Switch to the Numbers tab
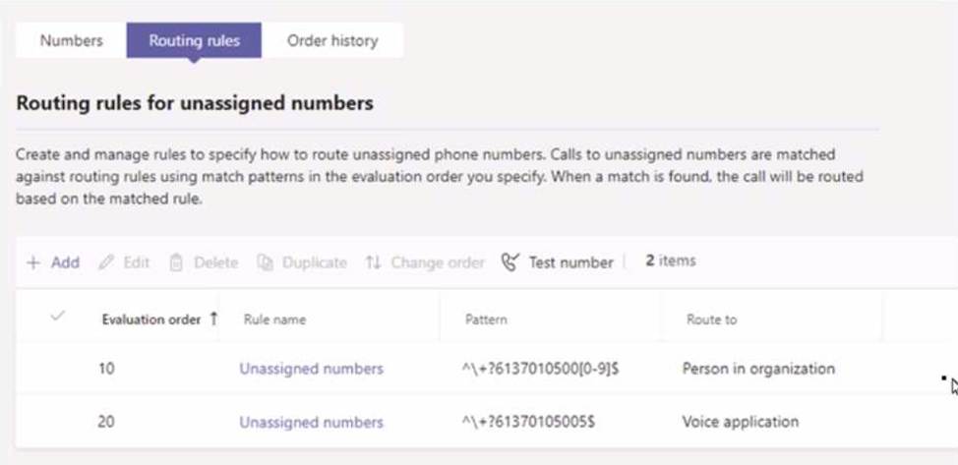Image resolution: width=958 pixels, height=465 pixels. click(x=71, y=40)
